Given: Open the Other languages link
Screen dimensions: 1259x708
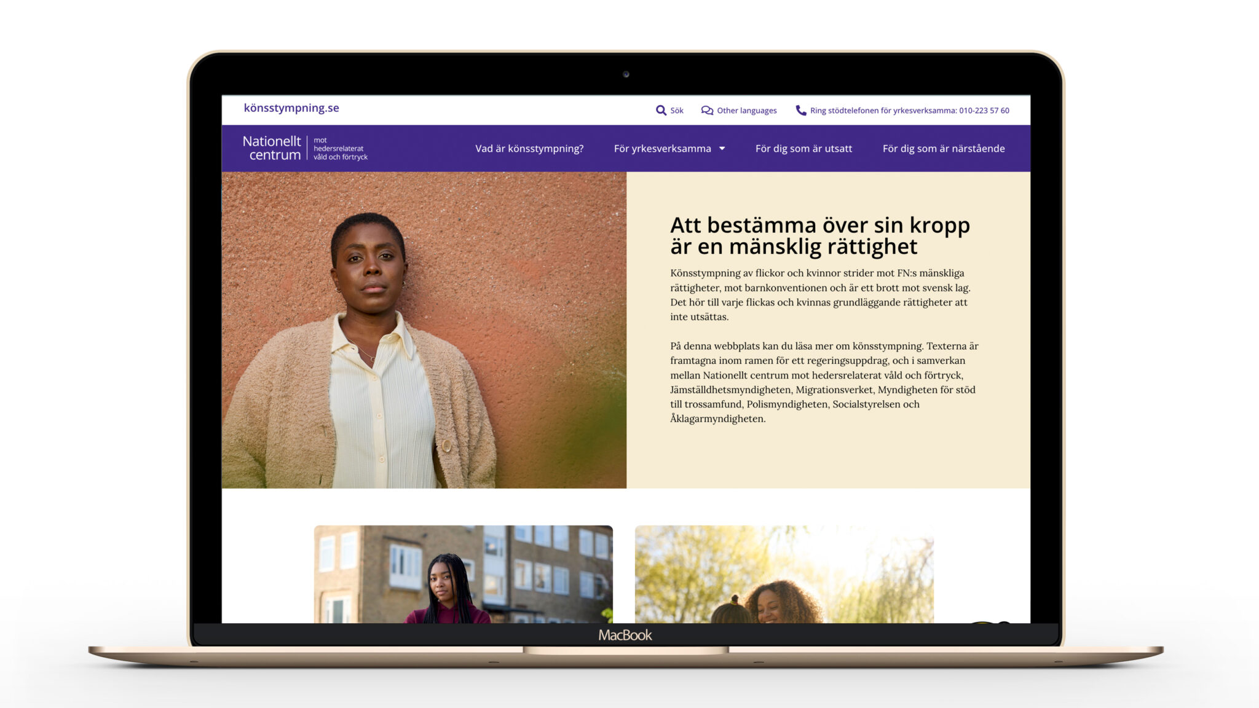Looking at the screenshot, I should (746, 111).
